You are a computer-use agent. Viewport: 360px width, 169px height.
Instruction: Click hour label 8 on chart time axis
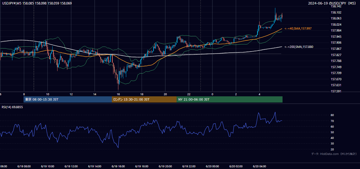(x=24, y=94)
